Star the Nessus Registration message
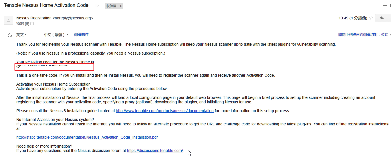391x163 pixels. click(371, 18)
